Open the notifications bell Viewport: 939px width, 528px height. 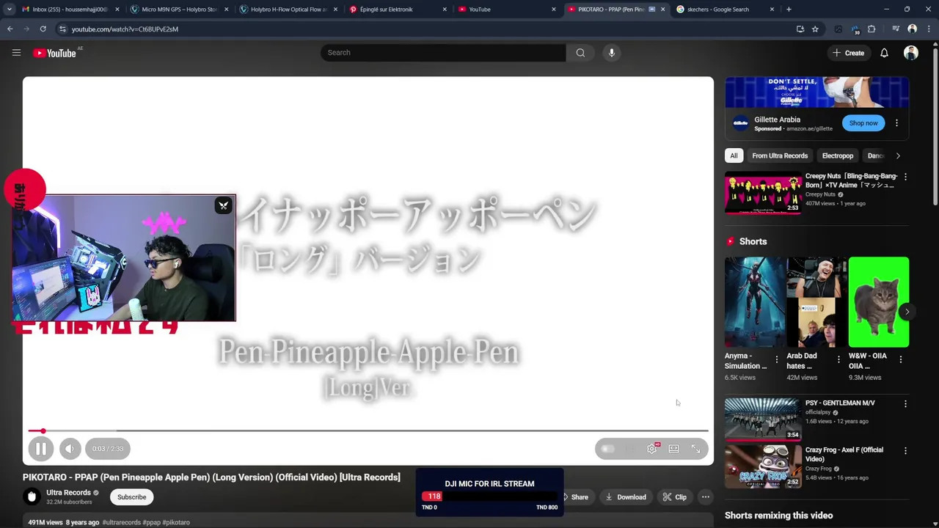point(884,53)
